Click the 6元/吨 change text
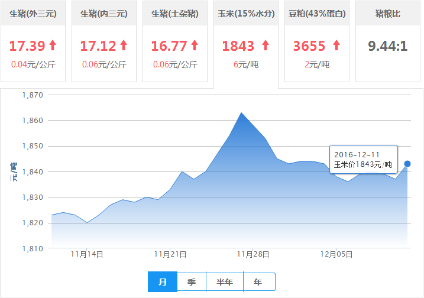The image size is (424, 298). [x=246, y=64]
